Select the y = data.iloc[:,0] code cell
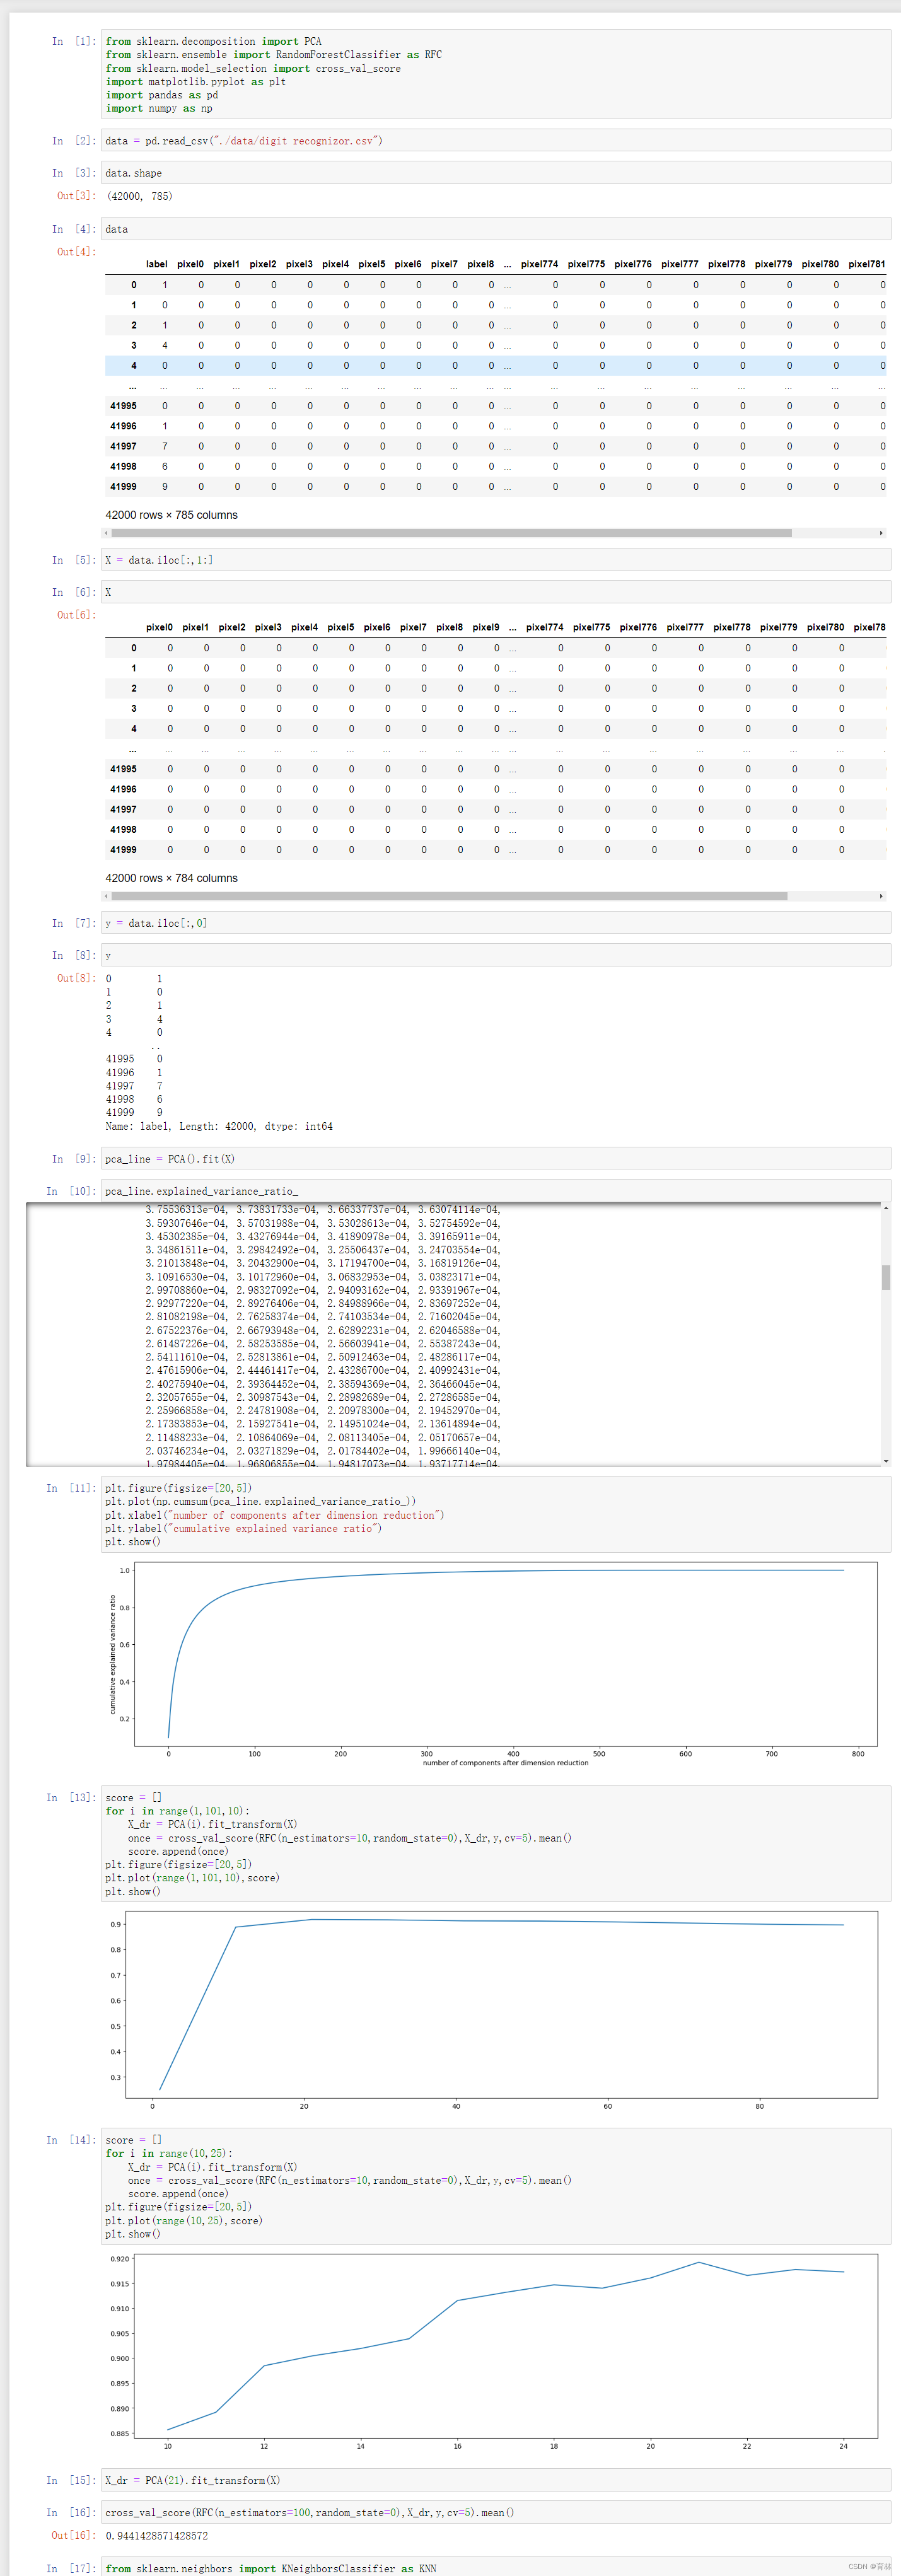901x2576 pixels. [496, 923]
